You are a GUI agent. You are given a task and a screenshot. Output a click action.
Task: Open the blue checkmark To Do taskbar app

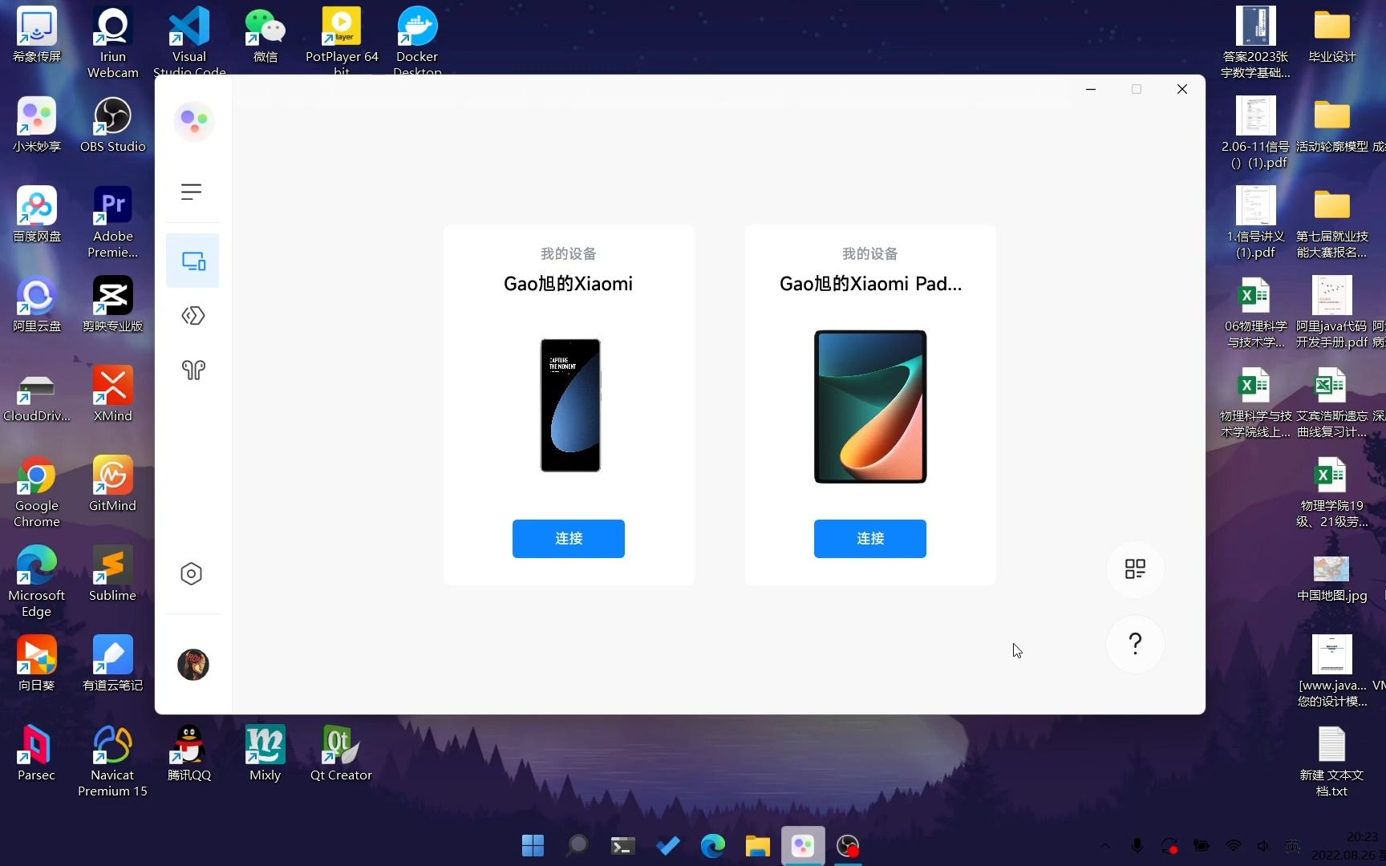tap(667, 845)
